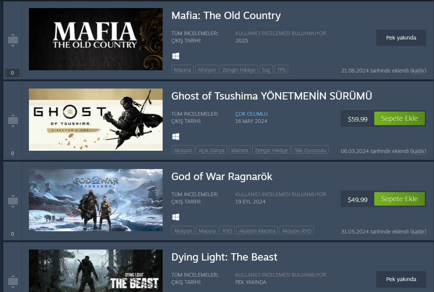Click the Windows platform icon under Mafia: The Old Country
The height and width of the screenshot is (292, 434).
click(175, 56)
